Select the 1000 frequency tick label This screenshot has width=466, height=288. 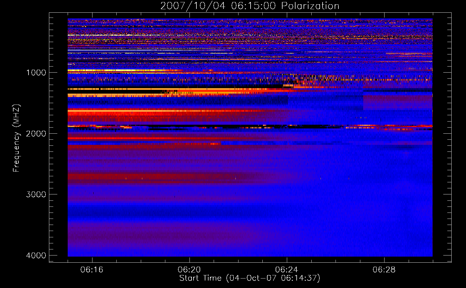pyautogui.click(x=36, y=73)
